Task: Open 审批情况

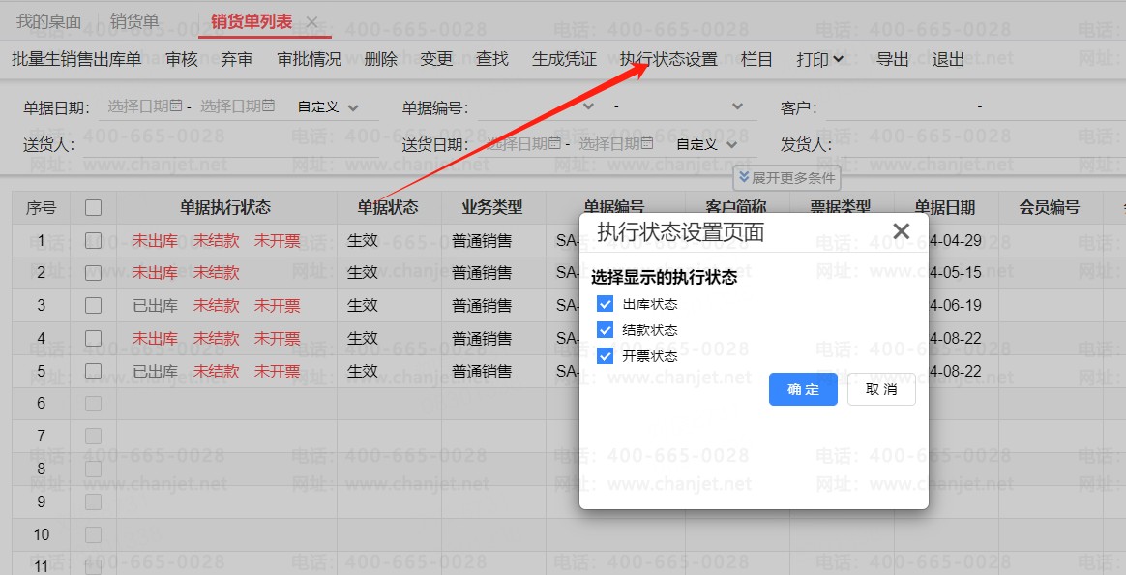Action: click(x=310, y=60)
